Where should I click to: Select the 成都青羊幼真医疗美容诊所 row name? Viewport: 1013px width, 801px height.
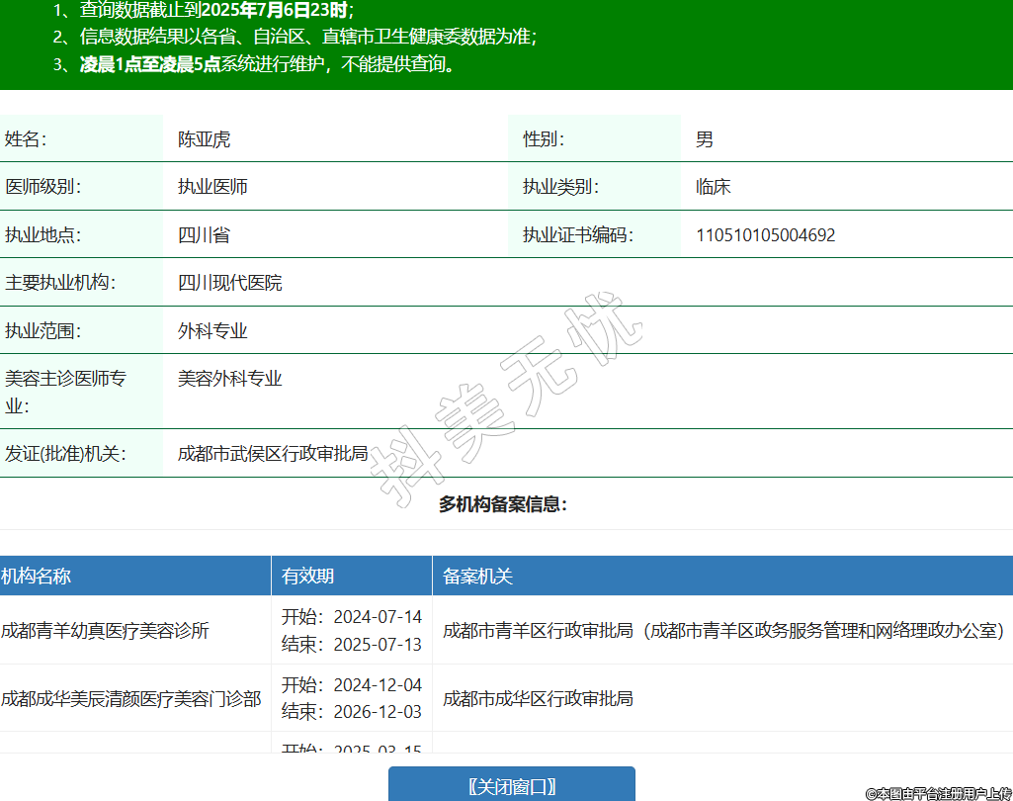coord(105,631)
